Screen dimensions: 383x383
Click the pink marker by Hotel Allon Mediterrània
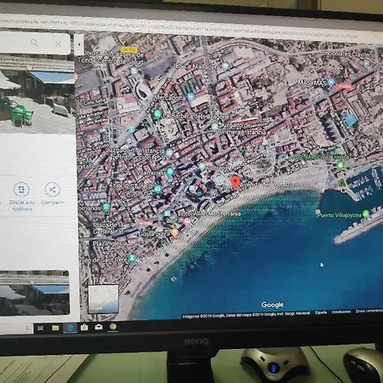coord(187,221)
